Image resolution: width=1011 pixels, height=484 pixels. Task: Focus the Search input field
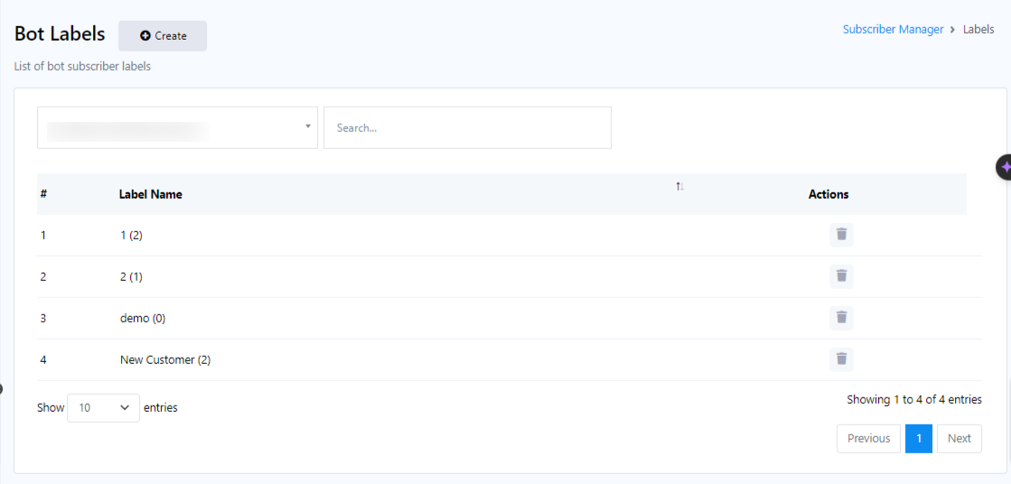pos(467,128)
